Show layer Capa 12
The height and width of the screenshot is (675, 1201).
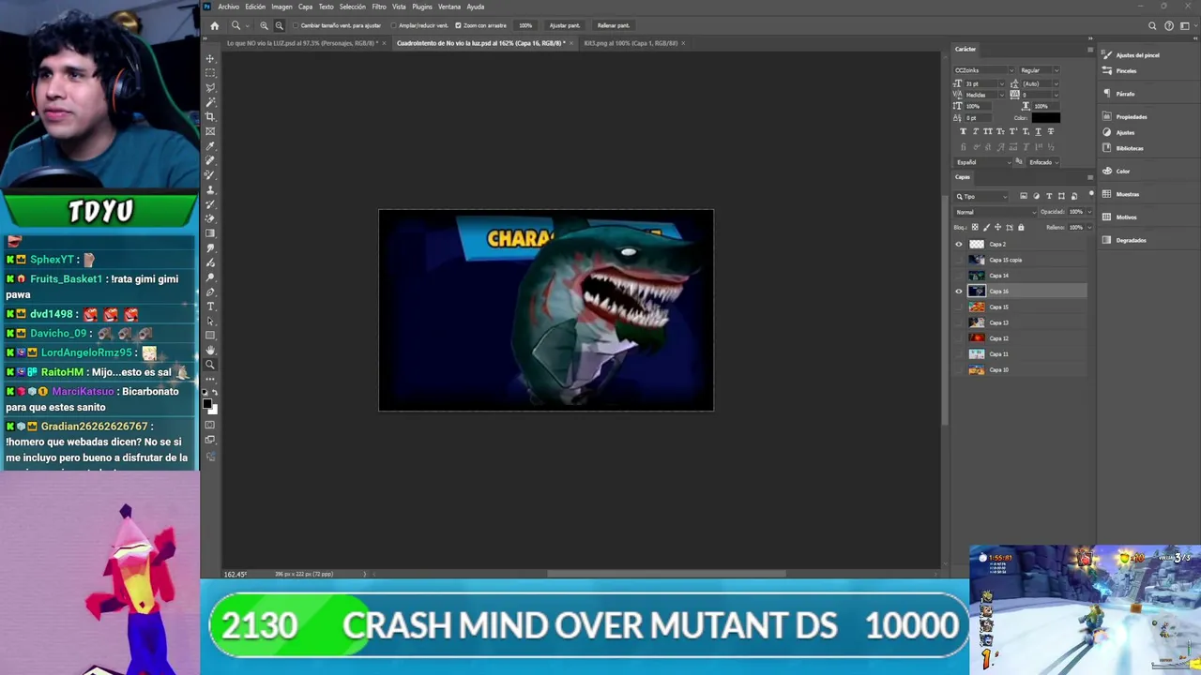tap(959, 338)
